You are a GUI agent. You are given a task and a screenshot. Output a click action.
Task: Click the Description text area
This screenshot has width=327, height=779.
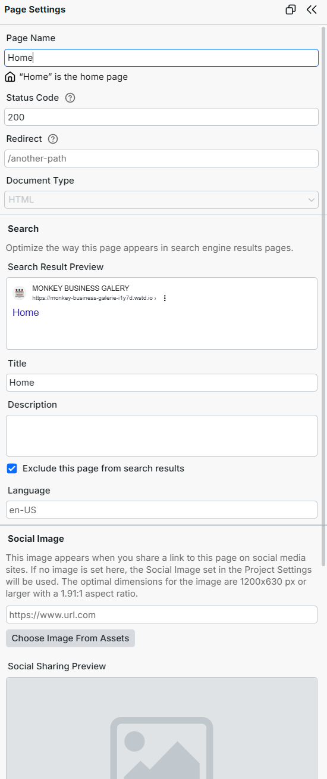tap(162, 436)
